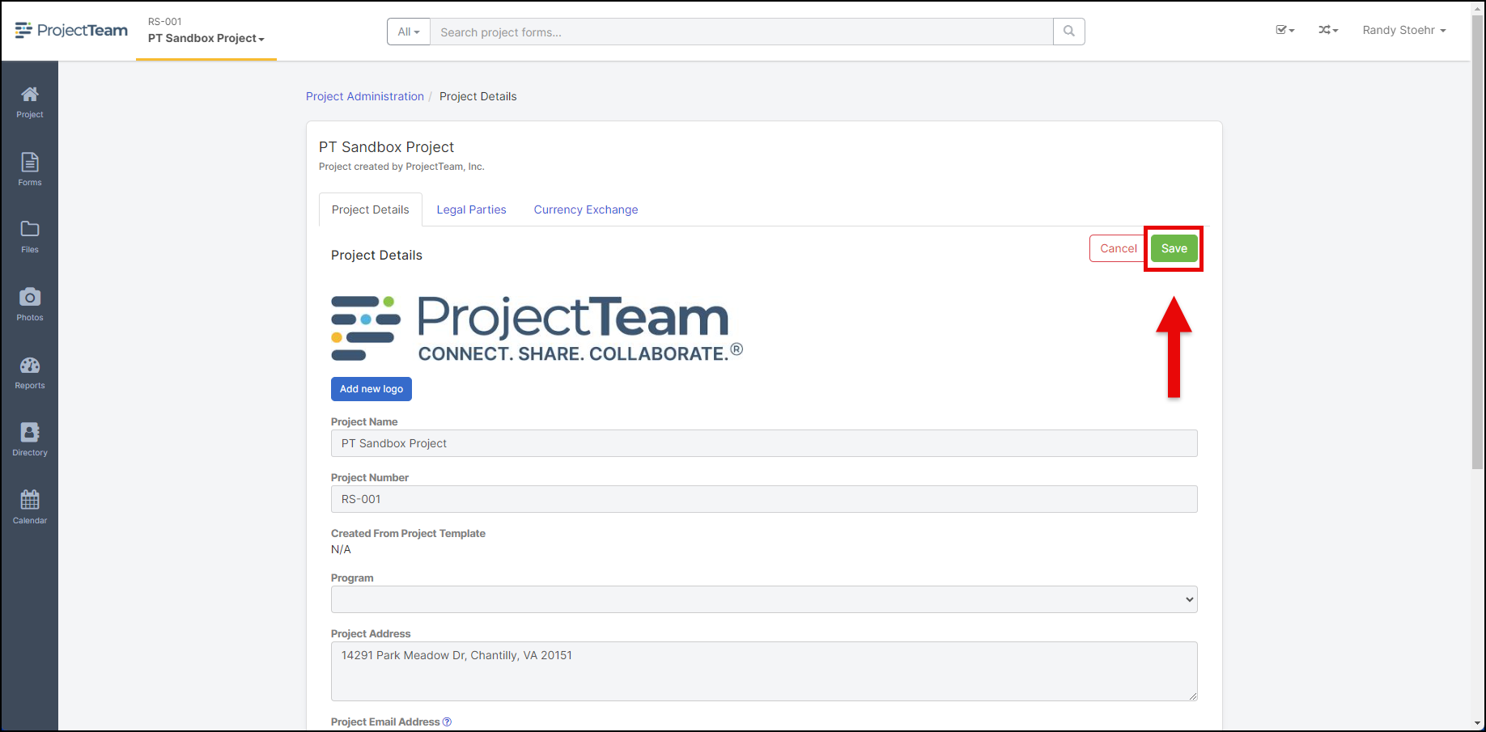Click the Project Address text area
Screen dimensions: 1486x732
764,671
